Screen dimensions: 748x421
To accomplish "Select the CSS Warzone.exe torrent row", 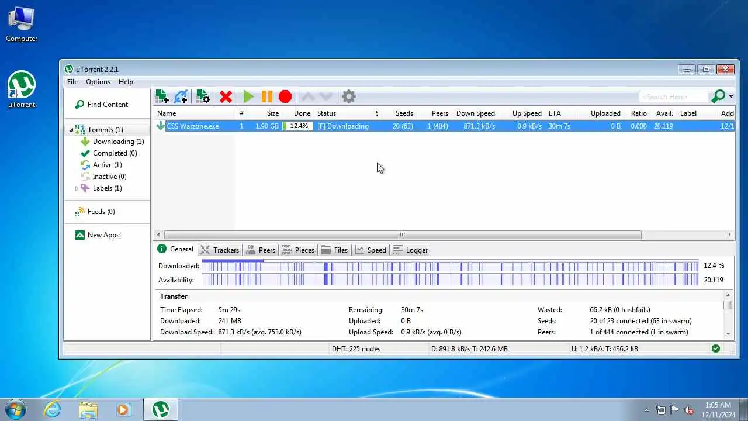I will (x=444, y=126).
